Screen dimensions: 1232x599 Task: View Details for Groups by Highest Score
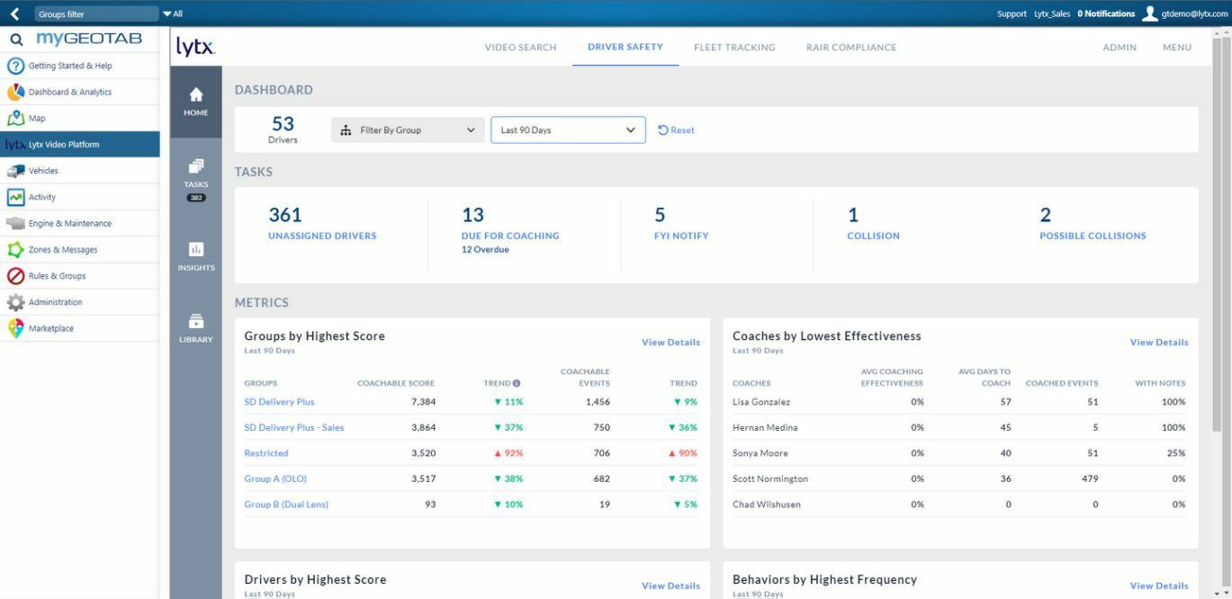click(670, 343)
